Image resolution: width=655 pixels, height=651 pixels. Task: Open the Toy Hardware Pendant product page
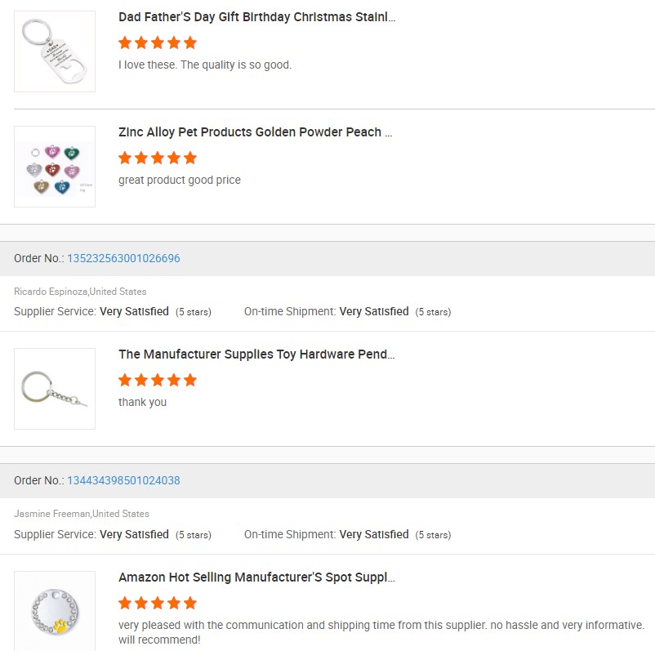(256, 354)
